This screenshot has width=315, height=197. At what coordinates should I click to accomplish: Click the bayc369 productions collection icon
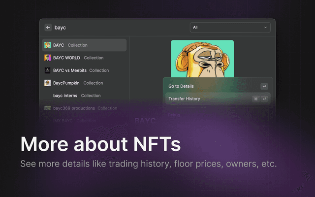(48, 108)
